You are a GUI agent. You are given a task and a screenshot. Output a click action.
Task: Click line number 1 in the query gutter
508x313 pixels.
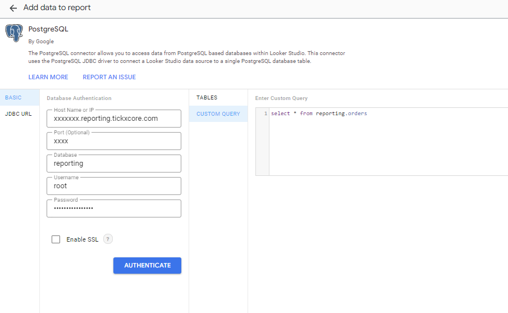point(266,114)
